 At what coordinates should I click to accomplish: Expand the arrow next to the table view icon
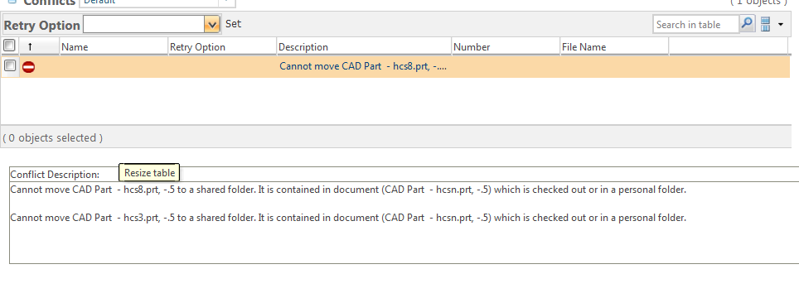click(x=781, y=24)
